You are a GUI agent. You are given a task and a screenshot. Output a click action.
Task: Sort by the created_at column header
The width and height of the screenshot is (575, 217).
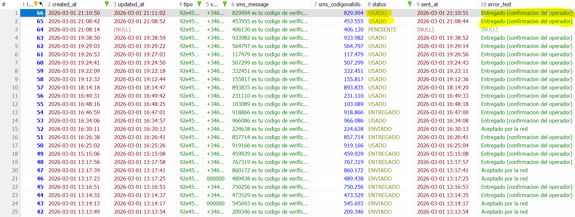pyautogui.click(x=64, y=4)
